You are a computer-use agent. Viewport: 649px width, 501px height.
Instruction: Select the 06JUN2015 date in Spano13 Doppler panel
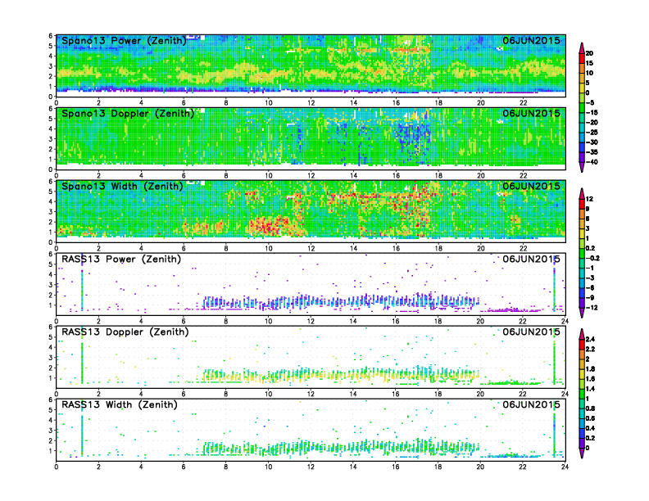tap(532, 113)
